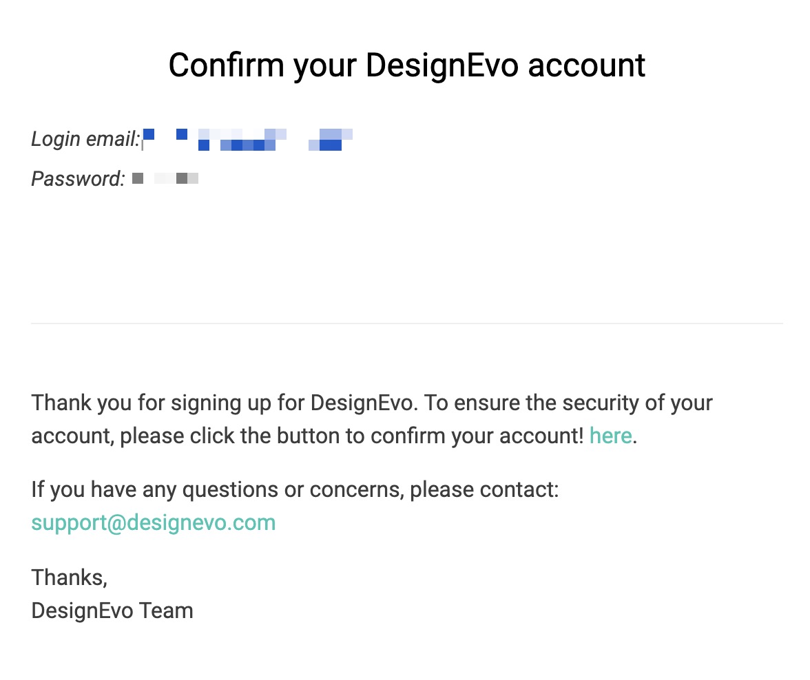
Task: Click "please click the button" phrase
Action: tap(230, 436)
